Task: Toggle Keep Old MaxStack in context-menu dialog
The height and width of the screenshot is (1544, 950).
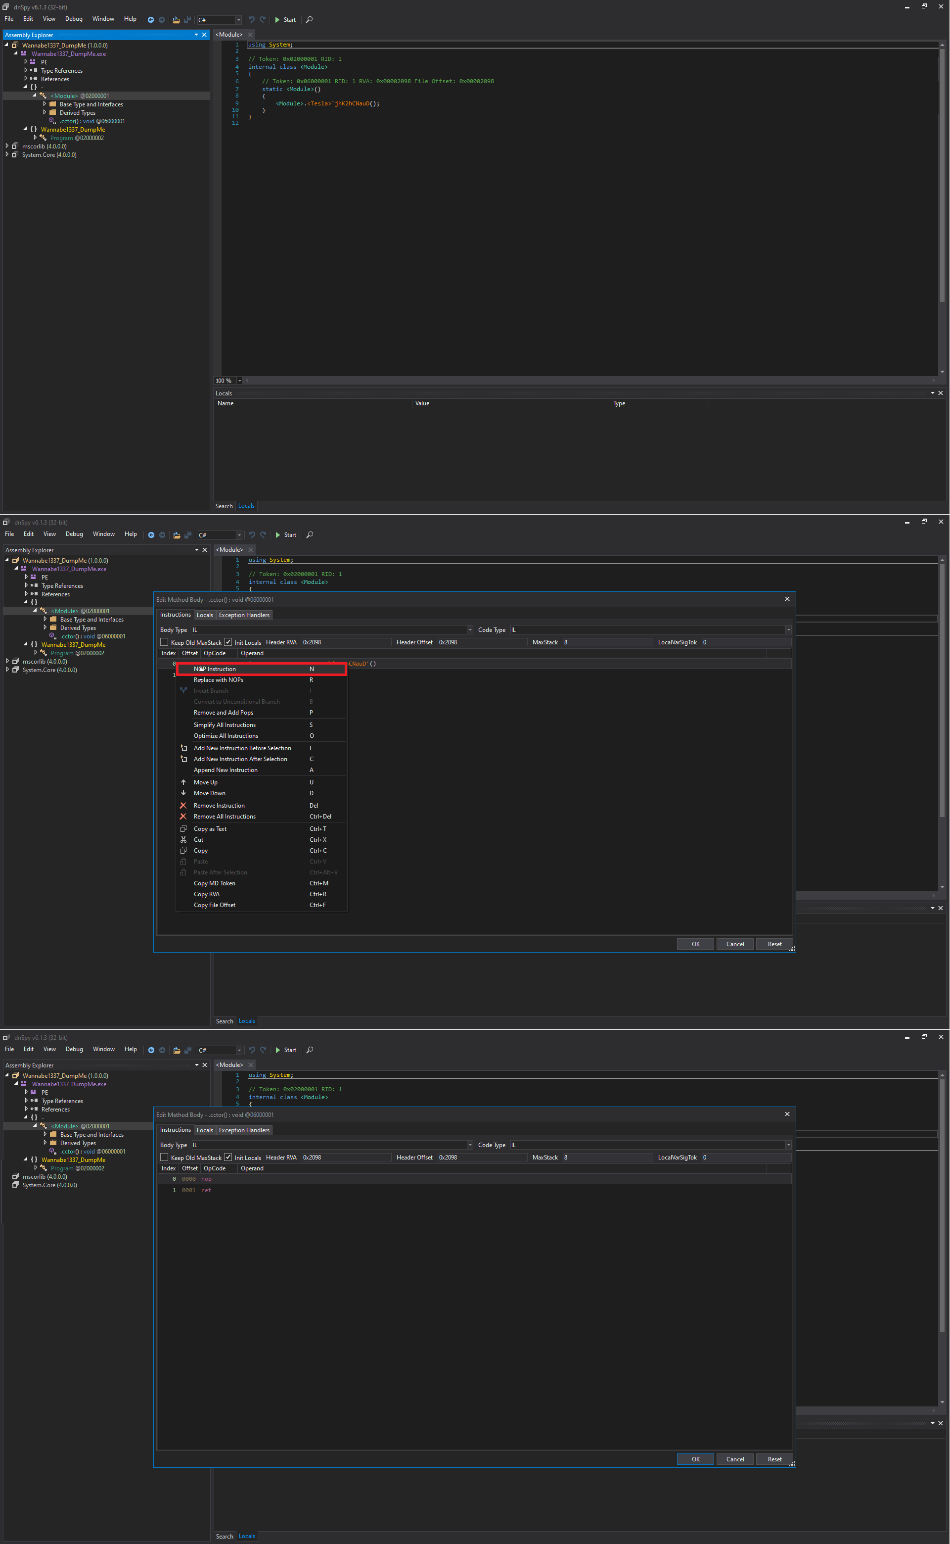Action: (x=165, y=642)
